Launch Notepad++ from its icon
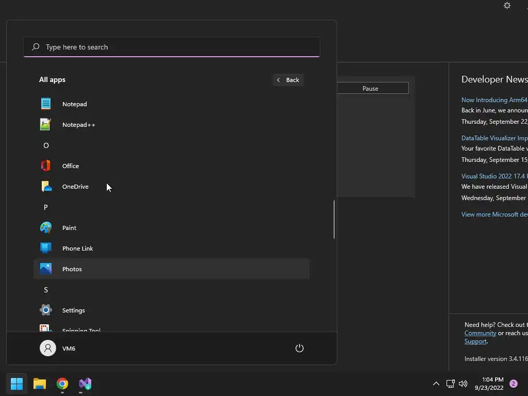The height and width of the screenshot is (396, 528). tap(45, 125)
